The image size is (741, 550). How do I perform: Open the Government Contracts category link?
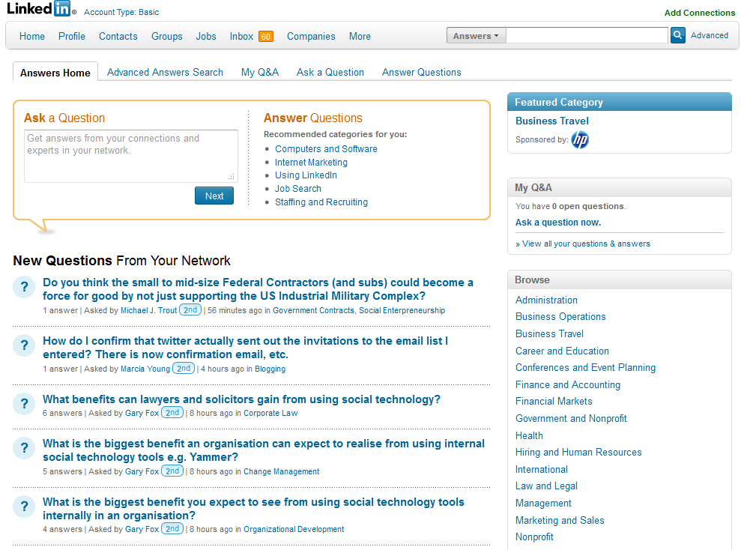[313, 310]
